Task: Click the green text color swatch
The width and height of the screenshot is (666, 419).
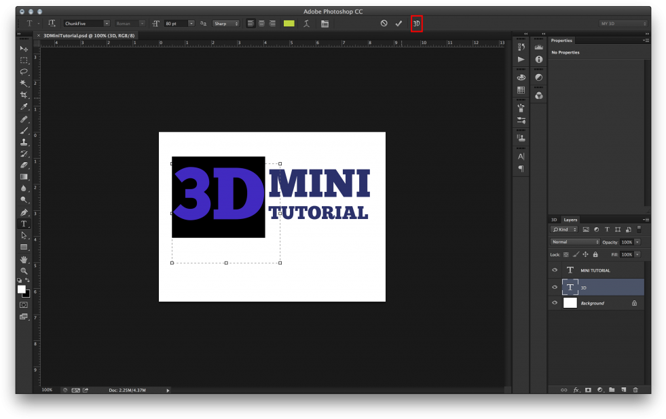Action: (x=289, y=22)
